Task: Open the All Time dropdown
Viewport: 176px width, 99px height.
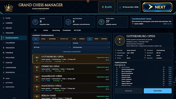Action: pos(52,47)
